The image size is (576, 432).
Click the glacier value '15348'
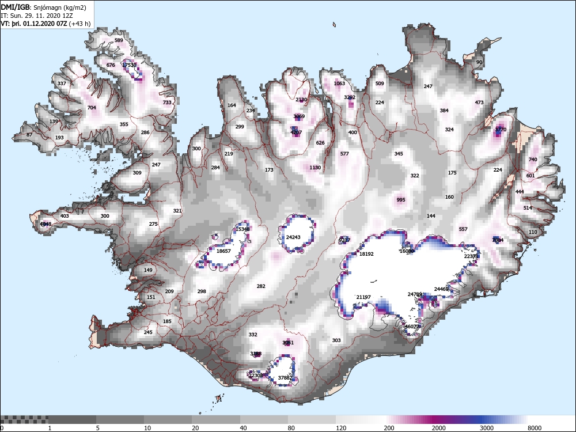click(242, 229)
